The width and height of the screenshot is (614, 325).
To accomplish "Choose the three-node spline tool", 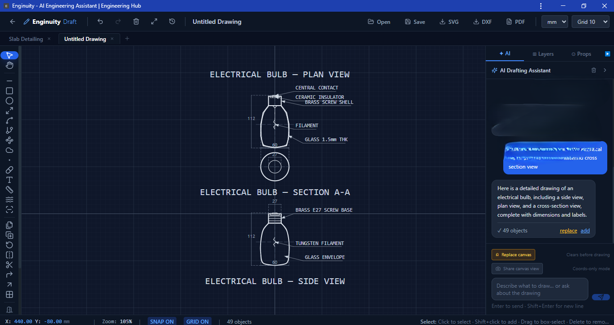I will pos(9,140).
